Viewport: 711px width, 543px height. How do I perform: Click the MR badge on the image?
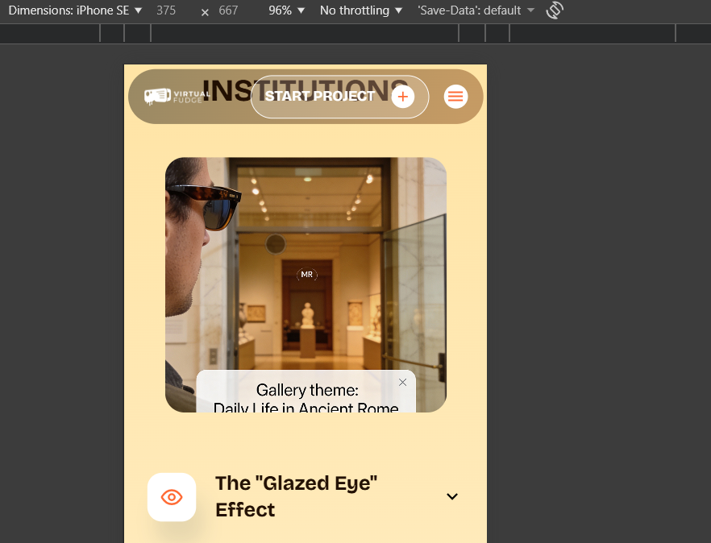coord(307,274)
